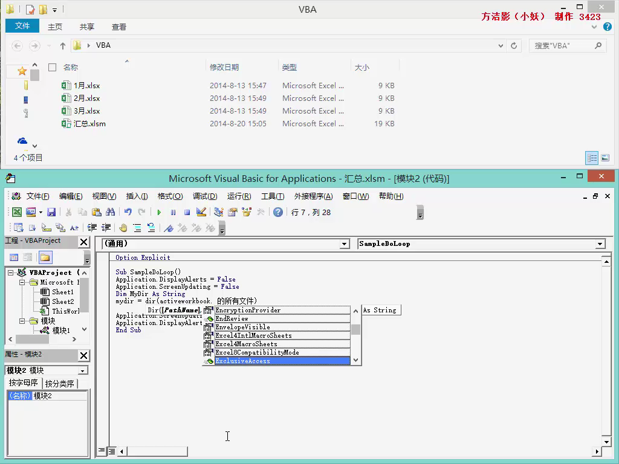619x464 pixels.
Task: Collapse the VBAProject root node
Action: [x=11, y=272]
